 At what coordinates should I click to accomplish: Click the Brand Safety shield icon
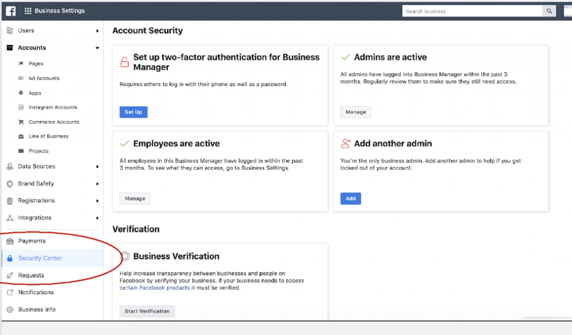click(x=10, y=184)
